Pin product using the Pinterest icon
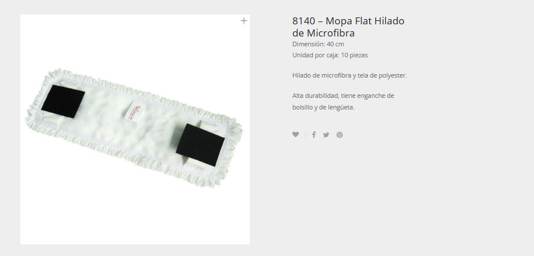 pyautogui.click(x=340, y=134)
